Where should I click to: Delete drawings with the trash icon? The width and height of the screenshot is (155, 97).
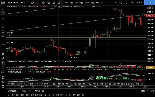coord(3,86)
